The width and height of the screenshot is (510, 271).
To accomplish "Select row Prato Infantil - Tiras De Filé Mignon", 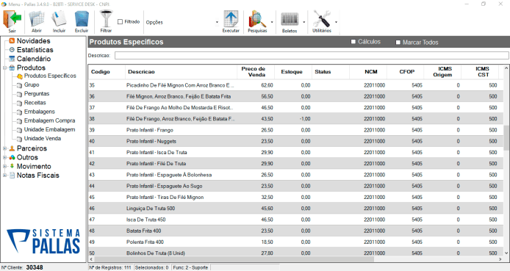I will point(295,198).
